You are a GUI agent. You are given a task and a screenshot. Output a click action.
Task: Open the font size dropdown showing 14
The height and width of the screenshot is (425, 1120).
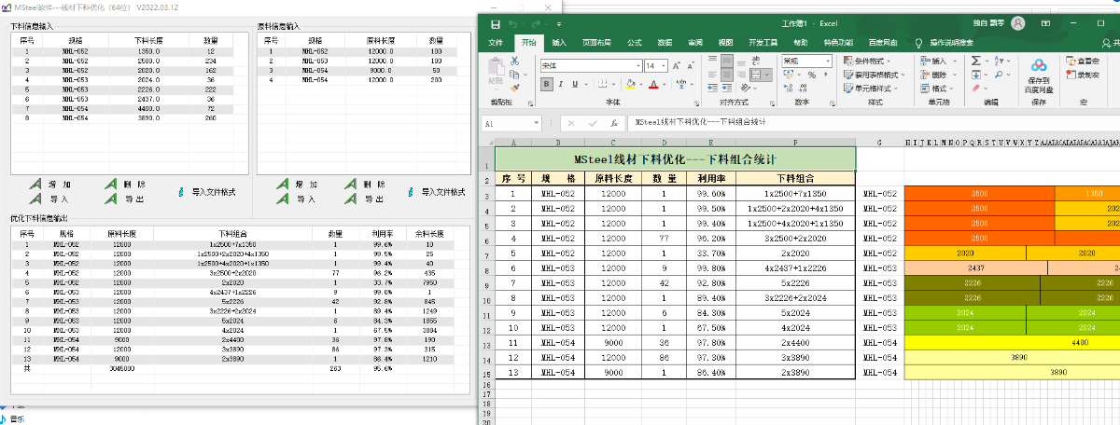[x=663, y=65]
